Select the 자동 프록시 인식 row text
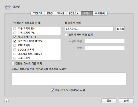The width and height of the screenshot is (138, 107). point(27,29)
